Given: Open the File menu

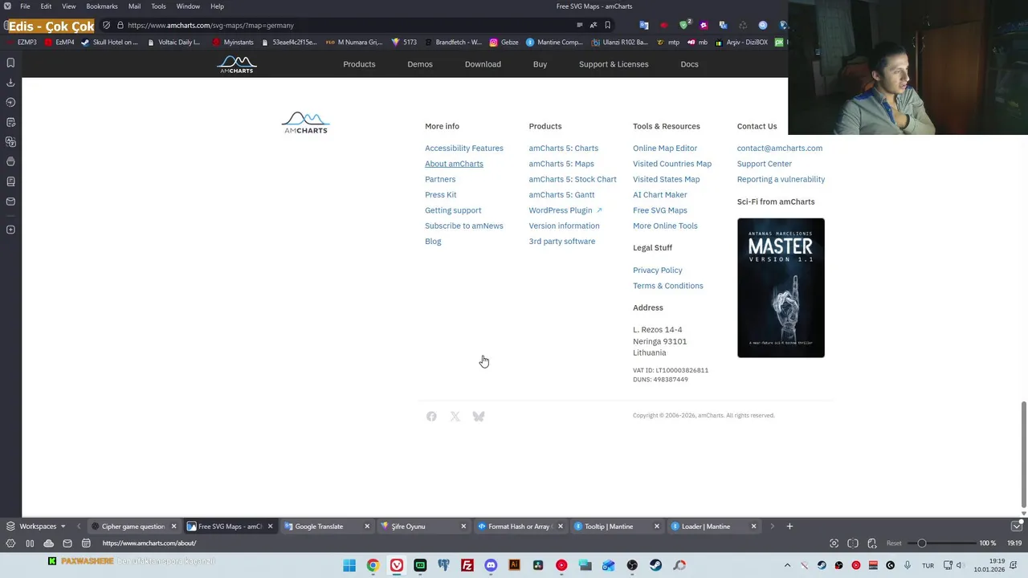Looking at the screenshot, I should pos(26,6).
